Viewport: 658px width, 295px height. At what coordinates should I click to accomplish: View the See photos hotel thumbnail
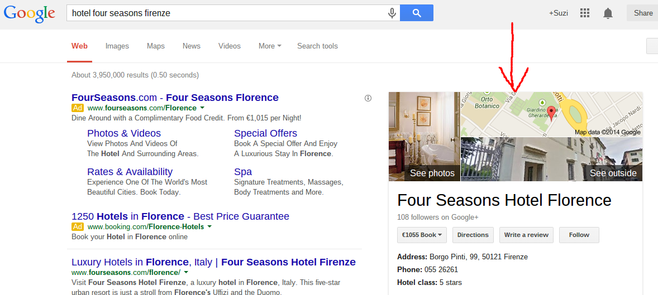pos(425,137)
